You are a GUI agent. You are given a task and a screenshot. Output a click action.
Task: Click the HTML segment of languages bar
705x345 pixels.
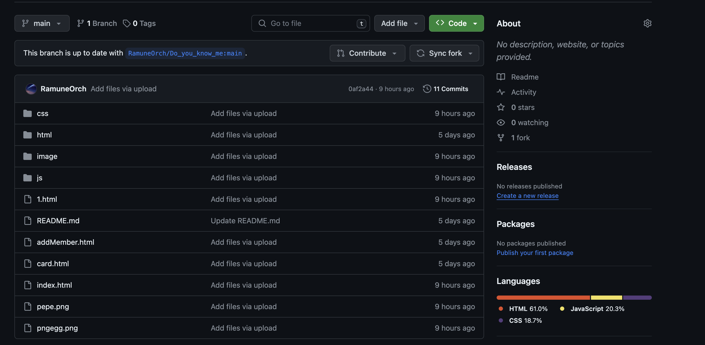coord(543,297)
